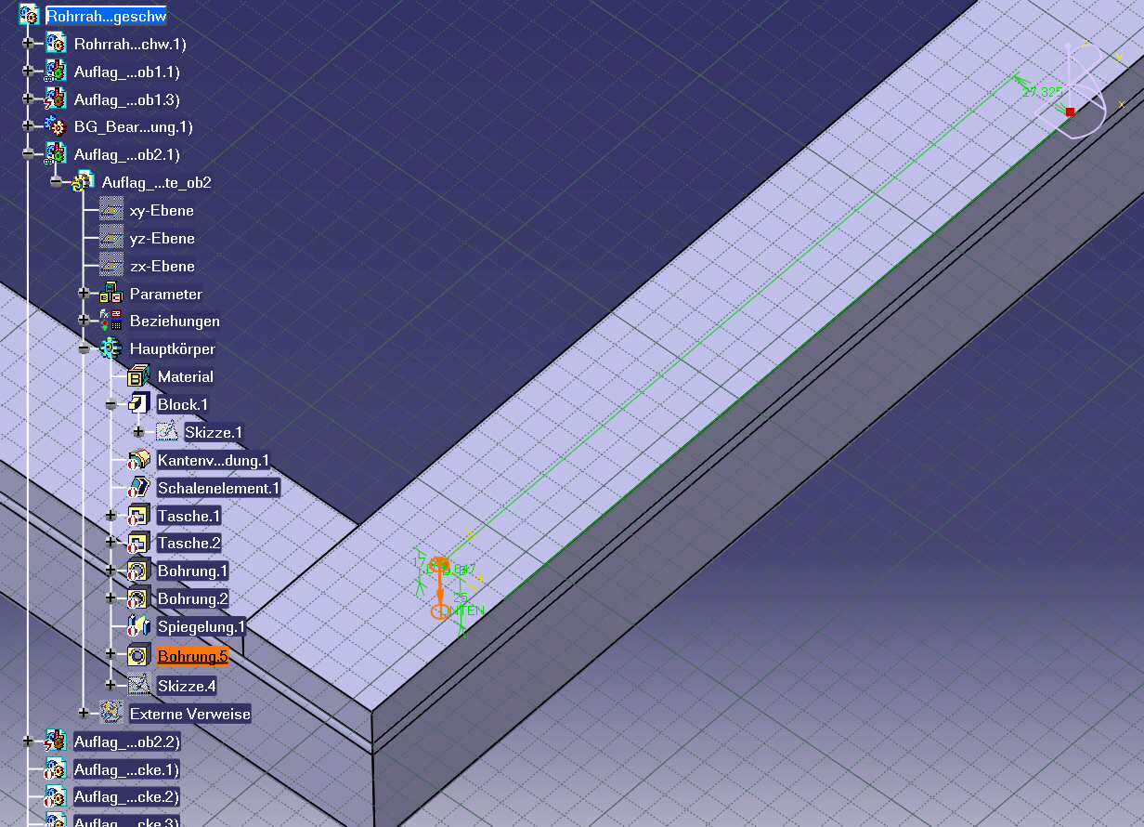Viewport: 1144px width, 827px height.
Task: Click the Schalenelement.1 shell icon
Action: coord(139,488)
